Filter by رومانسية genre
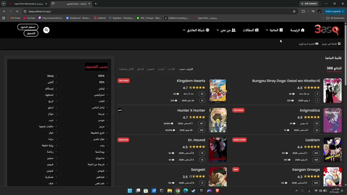 click(x=100, y=152)
